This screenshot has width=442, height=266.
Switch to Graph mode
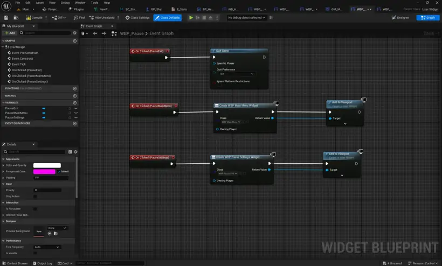click(x=428, y=18)
